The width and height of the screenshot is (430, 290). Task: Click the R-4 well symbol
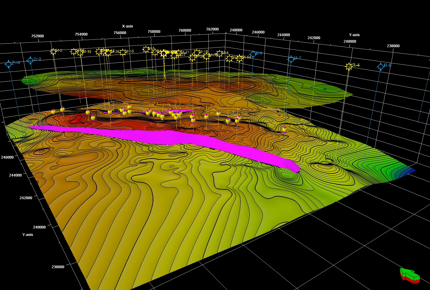tap(349, 66)
